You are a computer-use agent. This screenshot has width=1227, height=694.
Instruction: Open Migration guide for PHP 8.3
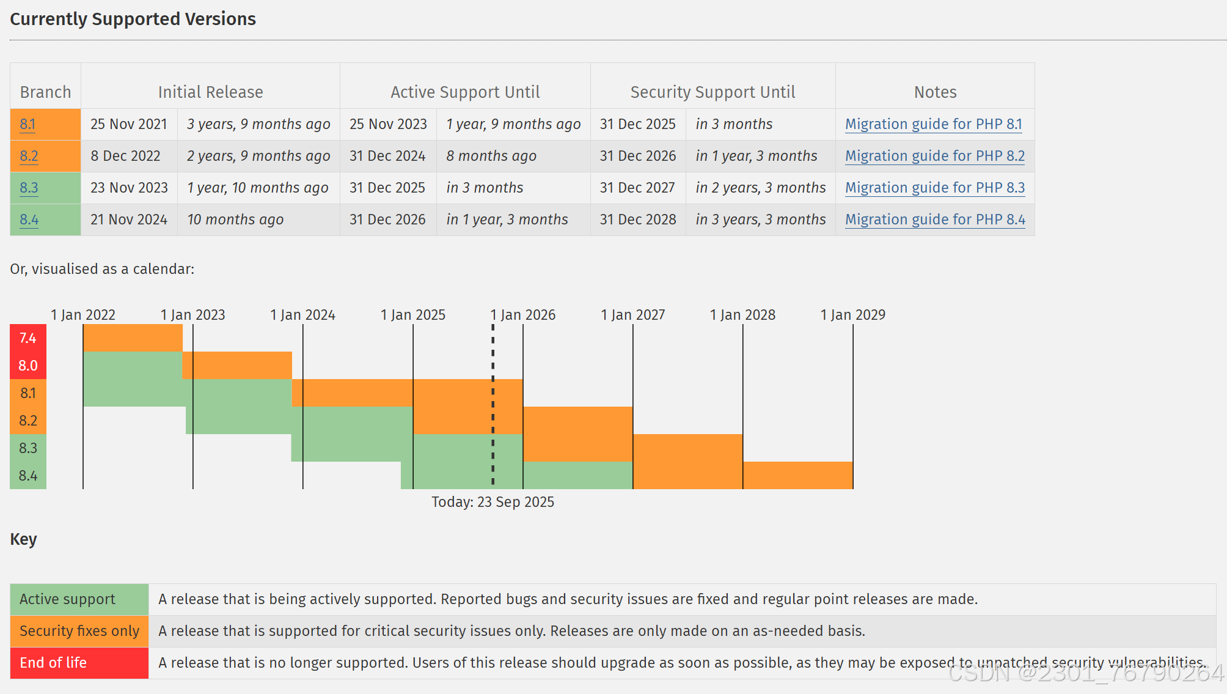click(934, 188)
